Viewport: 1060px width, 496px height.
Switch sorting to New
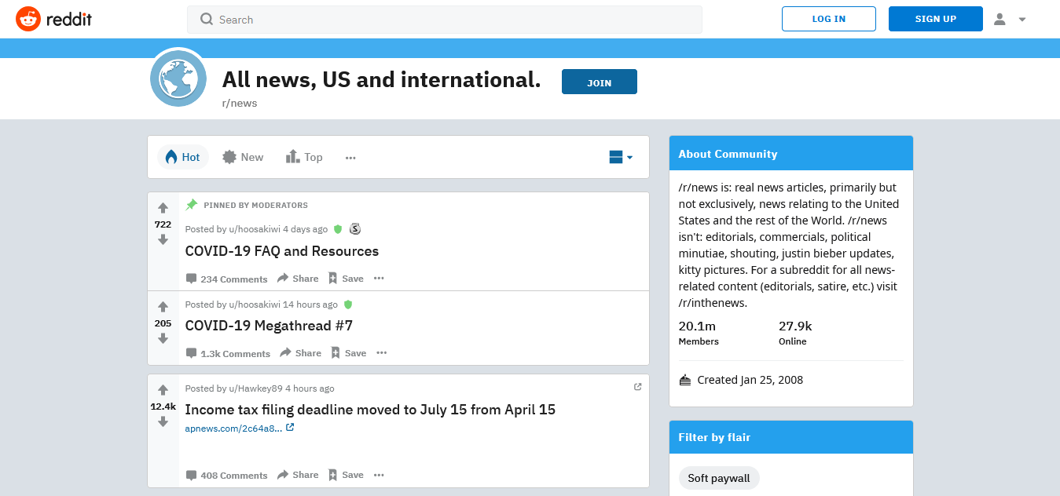pos(243,157)
